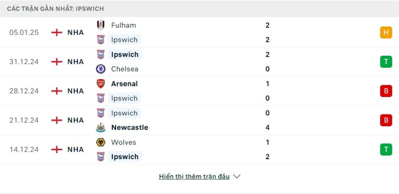Image resolution: width=399 pixels, height=194 pixels.
Task: Click the Fulham club crest icon
Action: pyautogui.click(x=101, y=25)
